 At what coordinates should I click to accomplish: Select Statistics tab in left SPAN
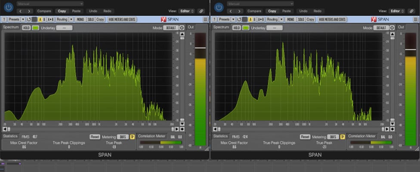(x=10, y=136)
